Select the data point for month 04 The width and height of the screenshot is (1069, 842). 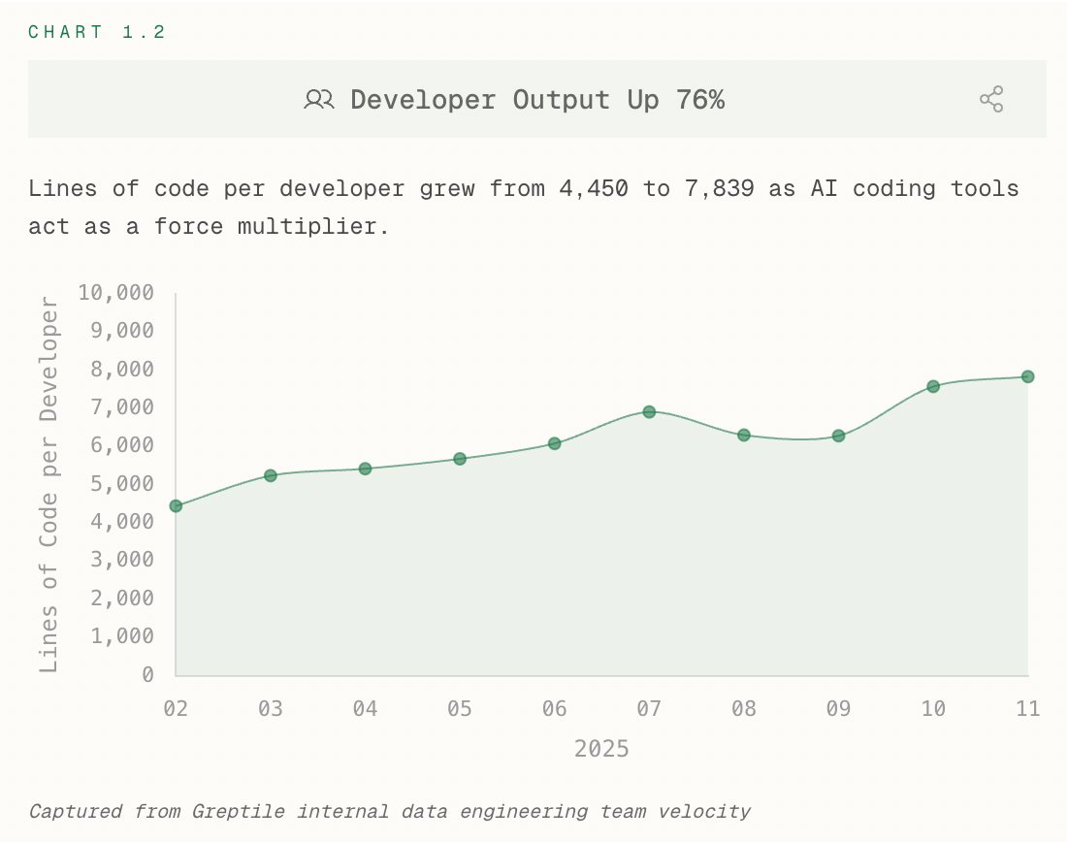tap(366, 469)
